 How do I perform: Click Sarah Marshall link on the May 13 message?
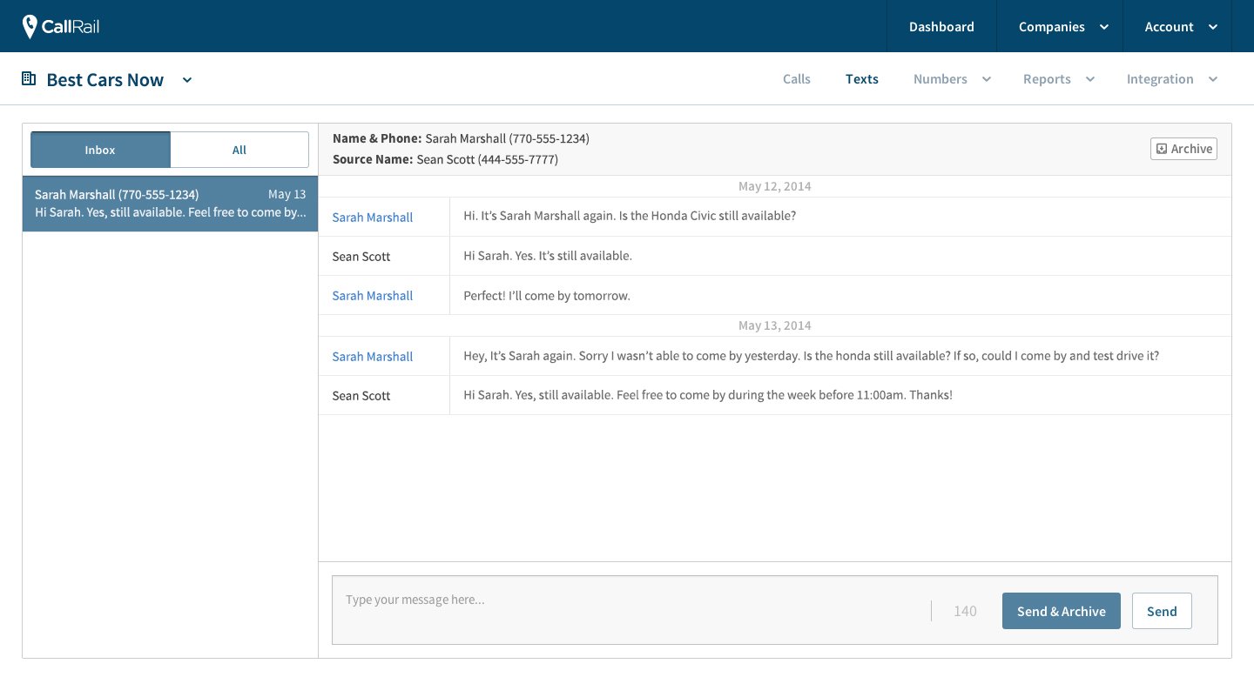[373, 357]
